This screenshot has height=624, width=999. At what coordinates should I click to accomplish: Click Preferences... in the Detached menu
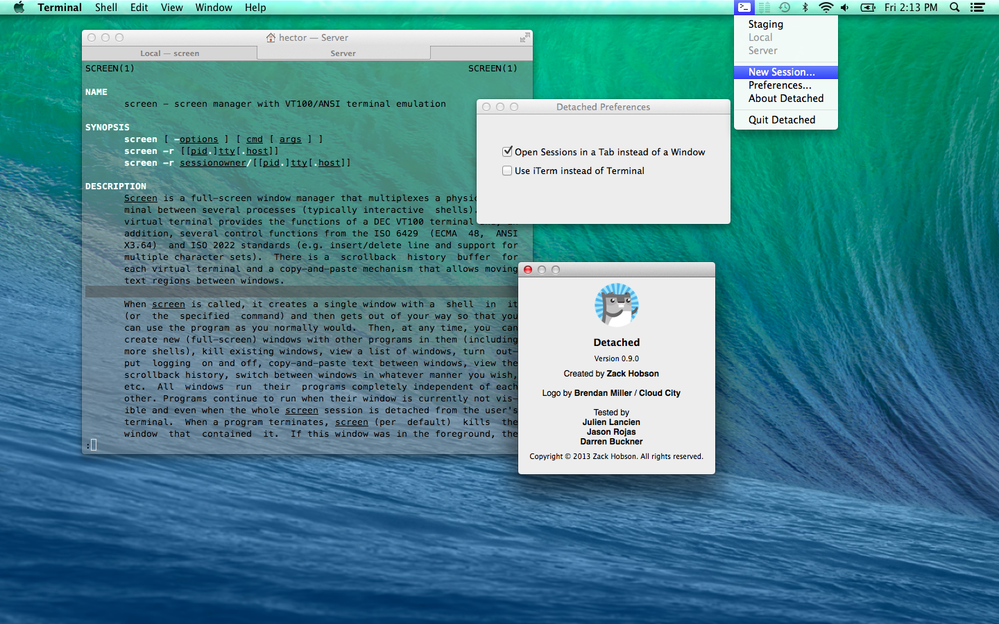(x=779, y=85)
